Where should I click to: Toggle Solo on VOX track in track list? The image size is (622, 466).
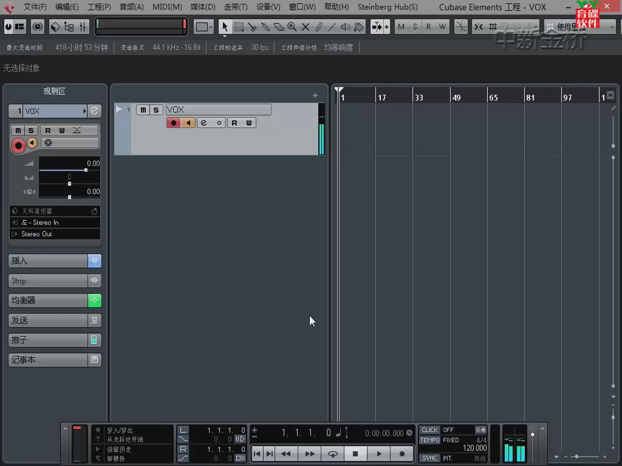click(156, 110)
